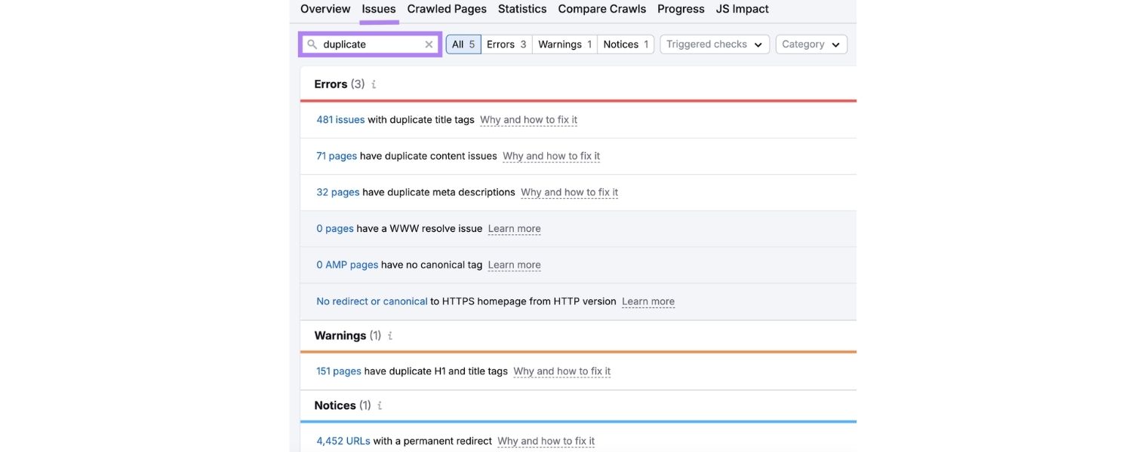Select the All 5 filter
The width and height of the screenshot is (1132, 452).
[463, 44]
